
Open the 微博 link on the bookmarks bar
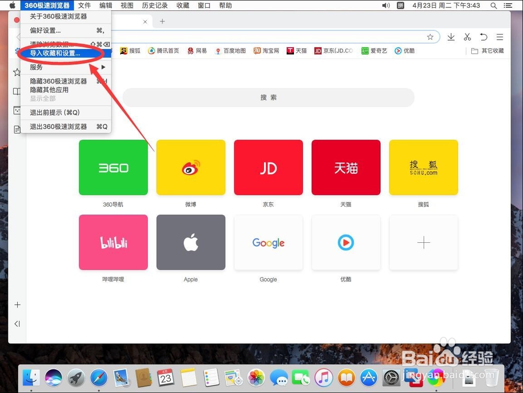pyautogui.click(x=190, y=167)
